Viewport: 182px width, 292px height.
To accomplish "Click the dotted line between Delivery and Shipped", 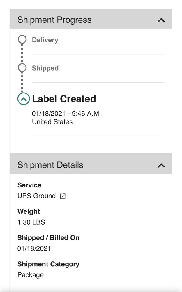I will (22, 54).
